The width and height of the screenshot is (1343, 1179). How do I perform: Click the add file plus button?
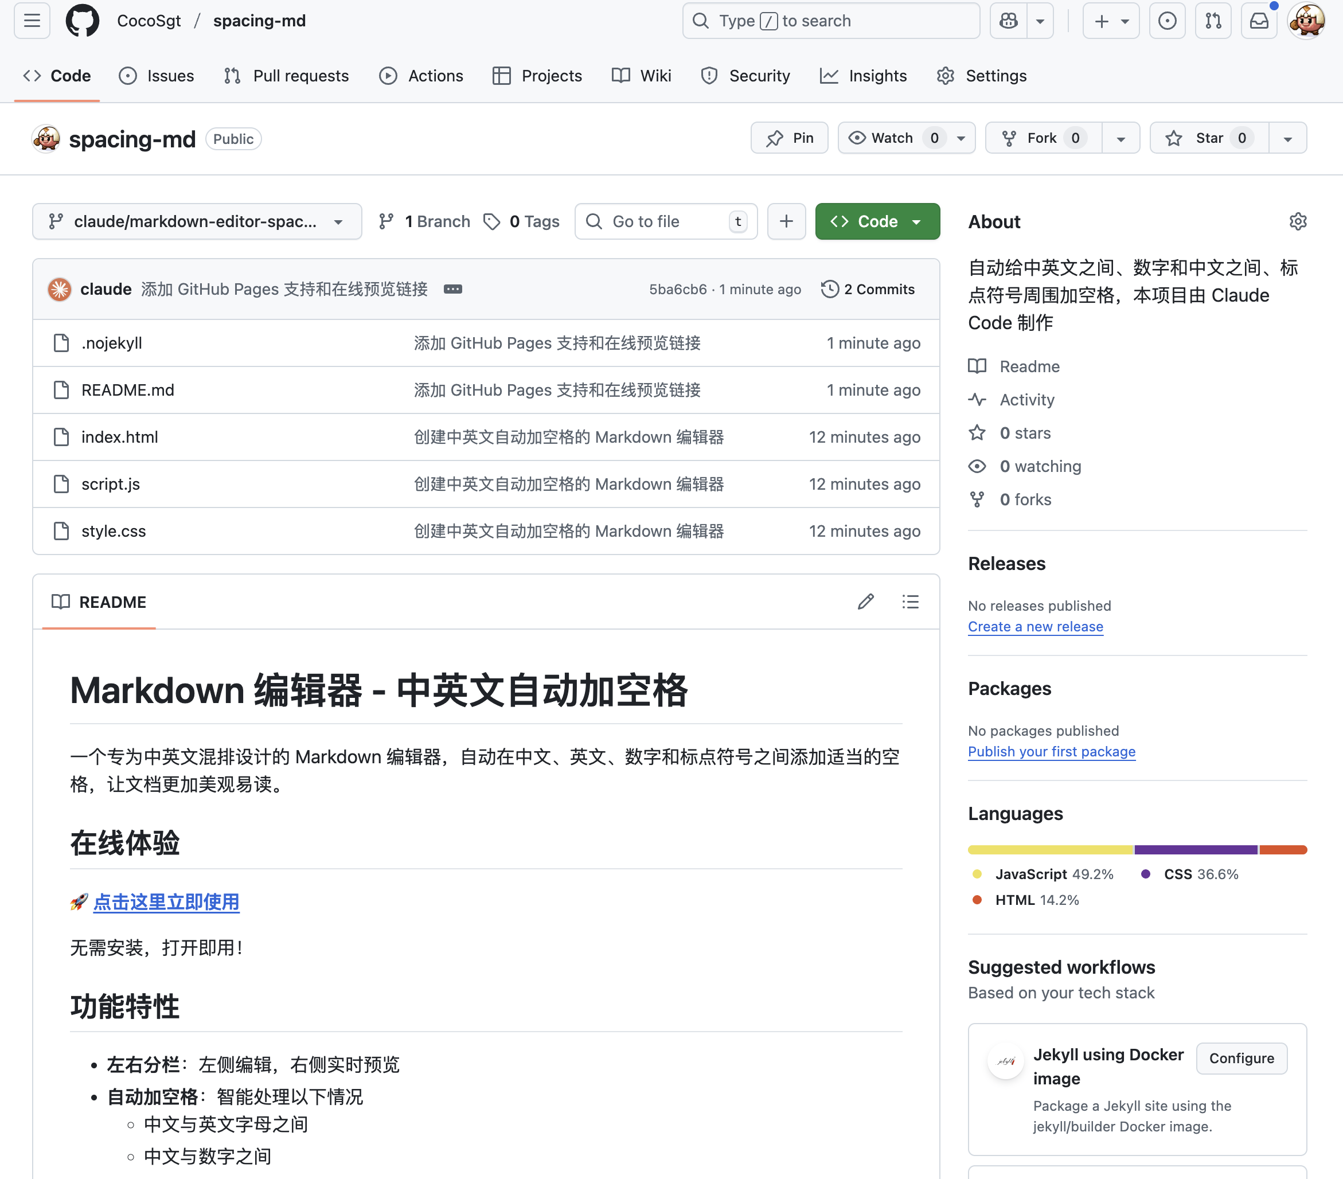786,221
